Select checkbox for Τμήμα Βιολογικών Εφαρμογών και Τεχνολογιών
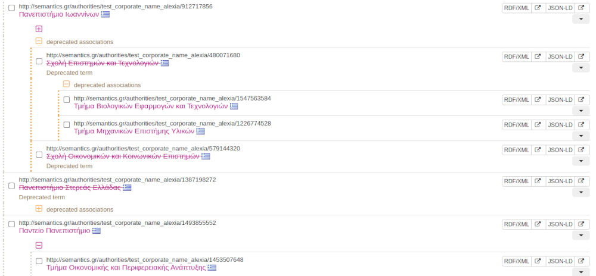Image resolution: width=596 pixels, height=276 pixels. pos(67,99)
